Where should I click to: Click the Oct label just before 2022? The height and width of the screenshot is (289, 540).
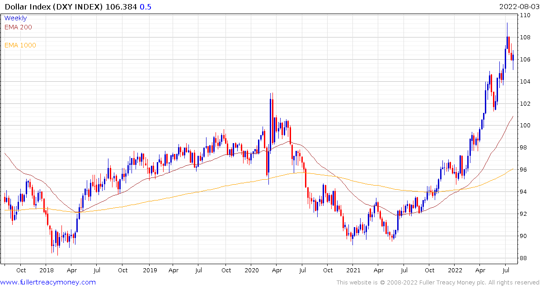coord(429,270)
